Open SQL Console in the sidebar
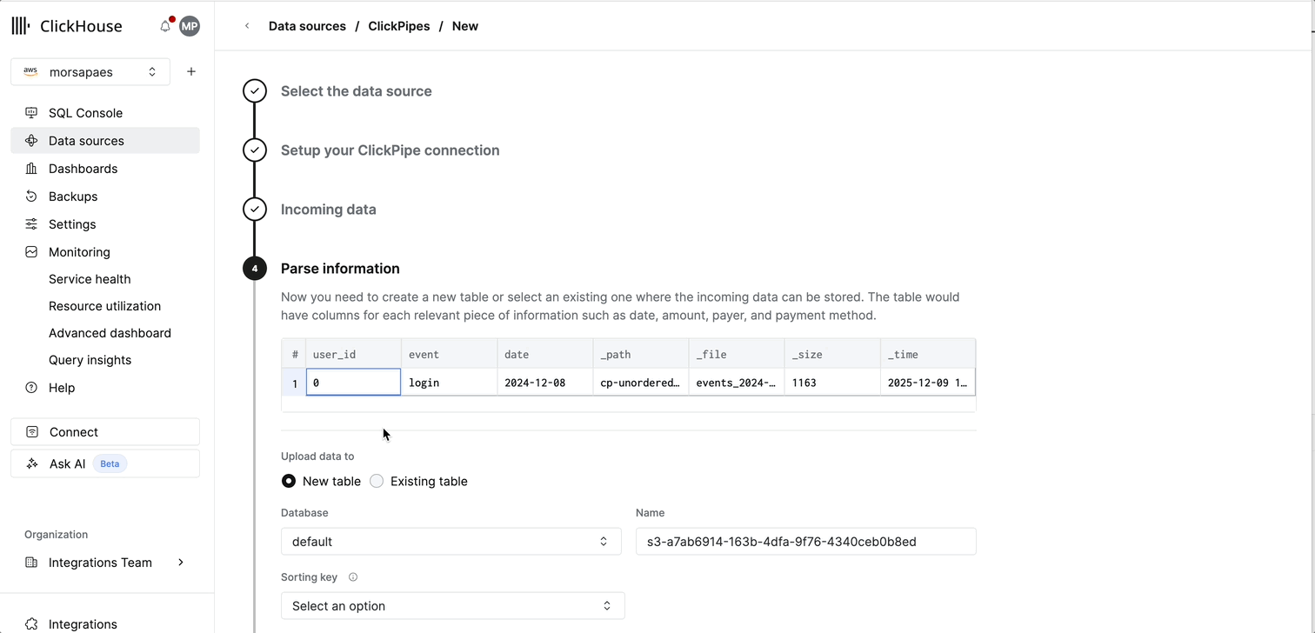The width and height of the screenshot is (1315, 633). 85,113
